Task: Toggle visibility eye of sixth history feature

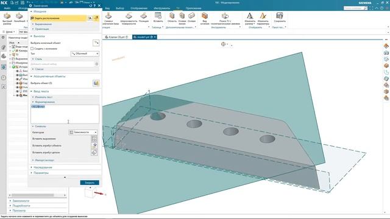Action: tap(18, 91)
